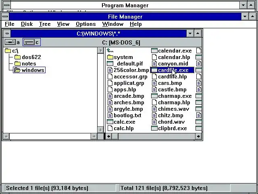Click the applicat.grp file icon
258x194 pixels.
pyautogui.click(x=110, y=83)
